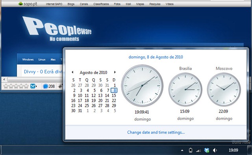Click the 15:09 Brasília time text
252x155 pixels.
click(185, 111)
